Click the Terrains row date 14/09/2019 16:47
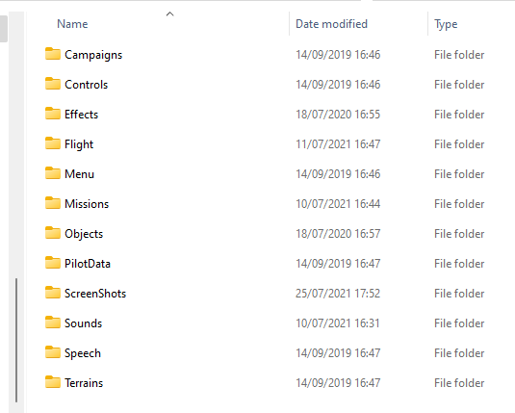 (338, 383)
